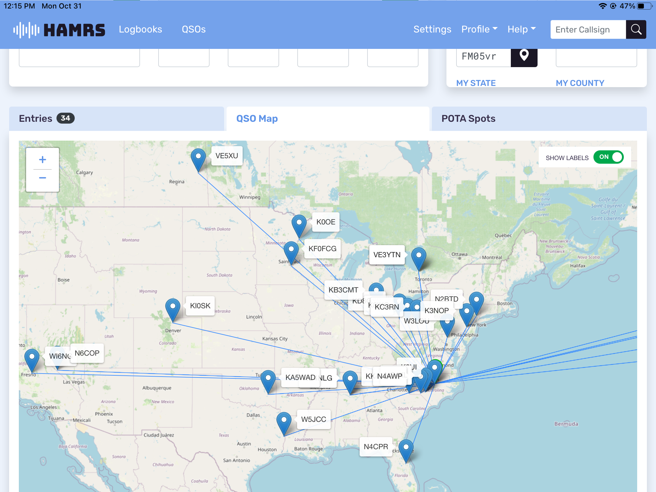Click the VE3YTN map marker pin
The width and height of the screenshot is (656, 492).
[x=419, y=259]
